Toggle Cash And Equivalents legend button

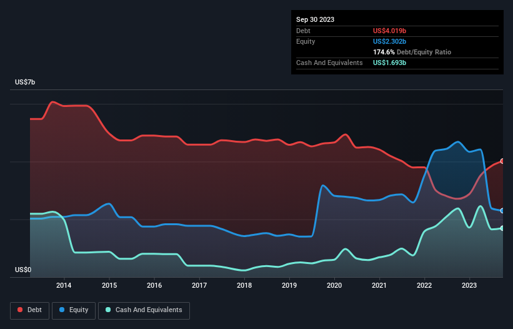tap(144, 310)
